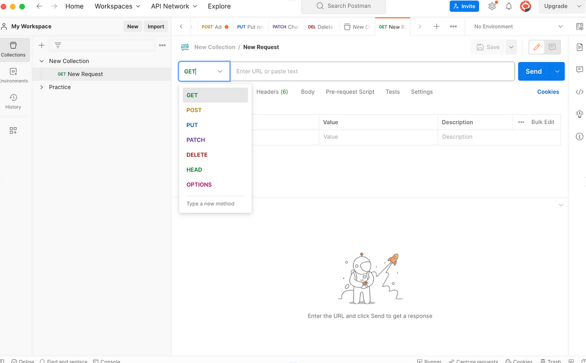Go back using the left arrow
Screen dimensions: 586x363
(40, 6)
